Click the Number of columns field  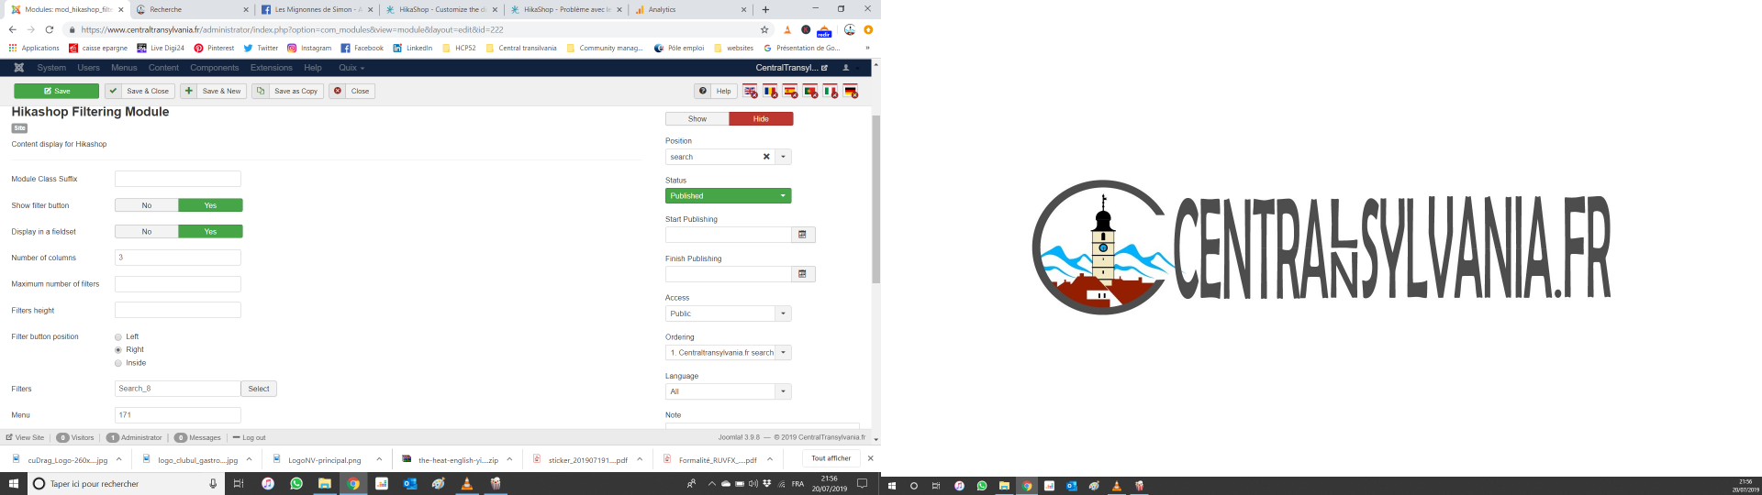point(178,258)
